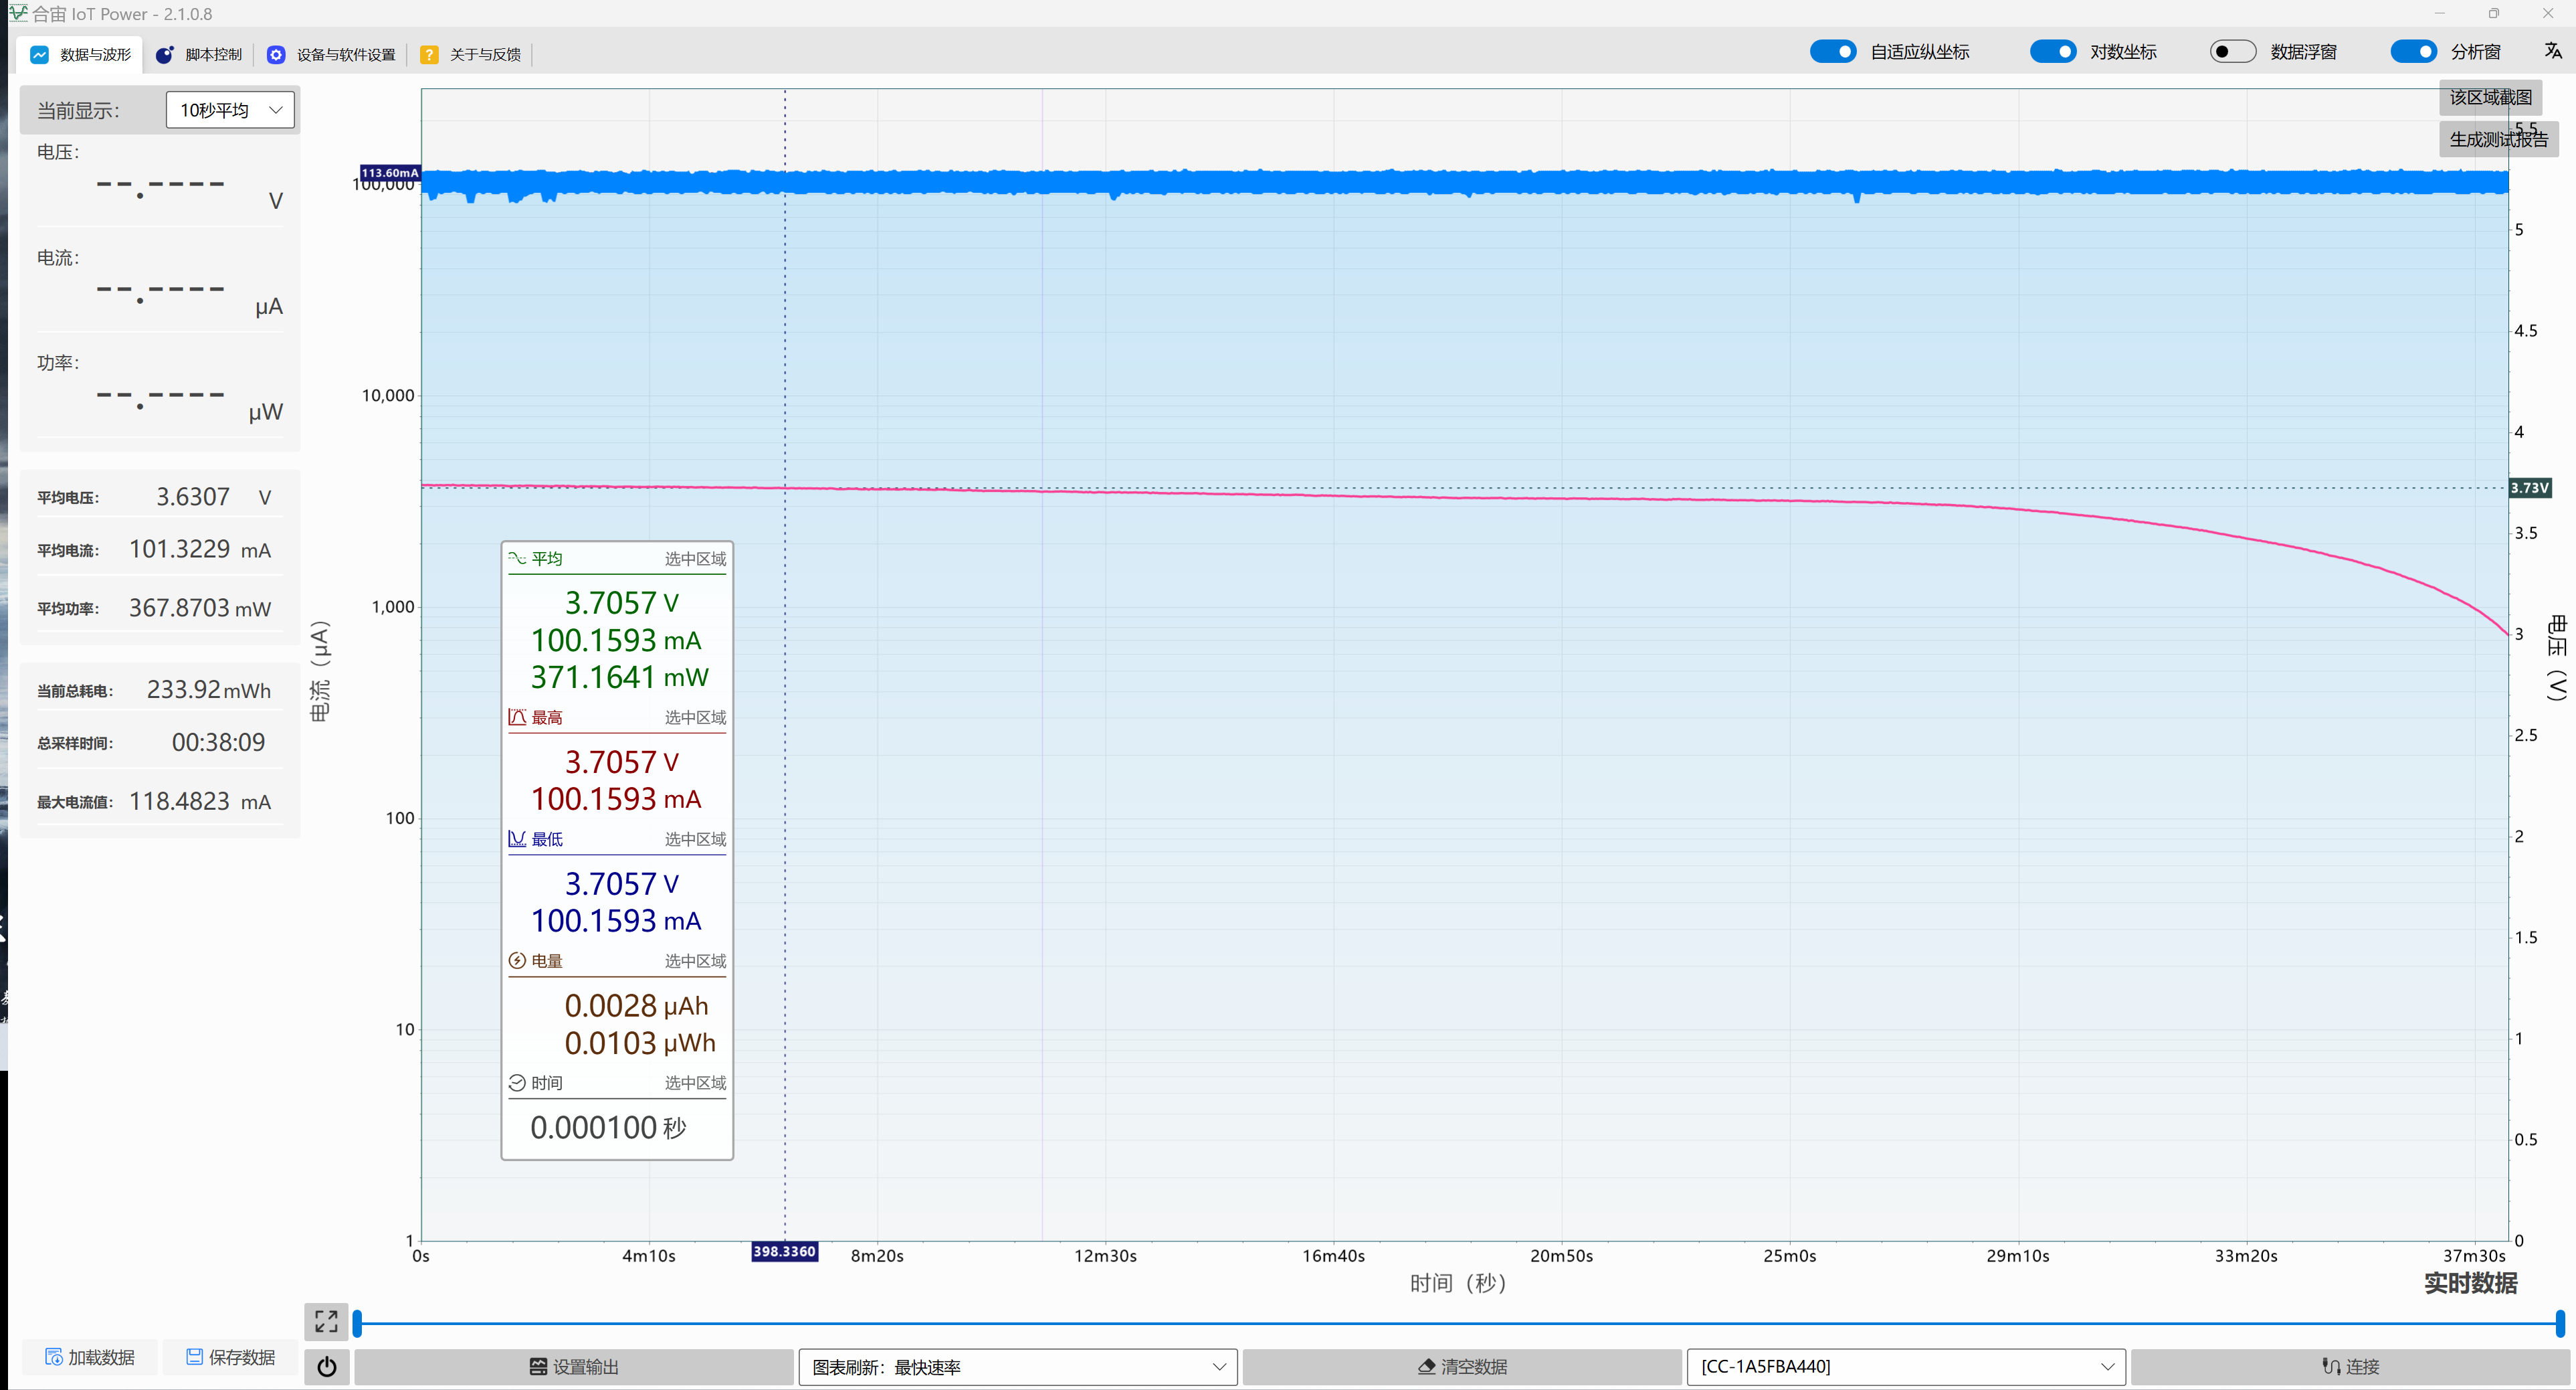Click the save disk icon on 保存数据
The width and height of the screenshot is (2576, 1390).
pyautogui.click(x=195, y=1357)
